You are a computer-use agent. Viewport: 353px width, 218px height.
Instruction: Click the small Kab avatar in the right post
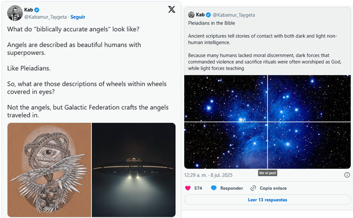pos(191,15)
